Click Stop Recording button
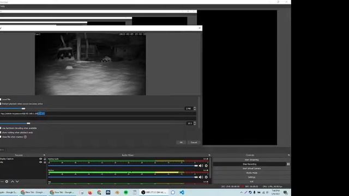Image resolution: width=349 pixels, height=196 pixels. [x=249, y=164]
